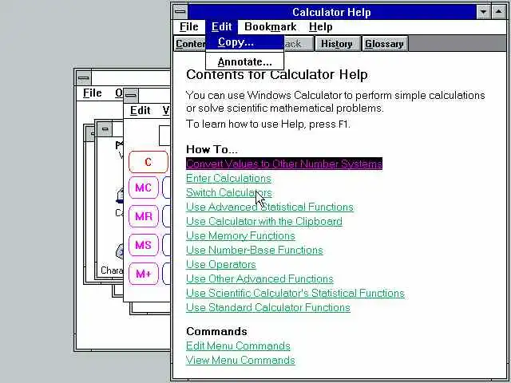The height and width of the screenshot is (383, 511).
Task: Open Calculator Help control-menu box
Action: (180, 12)
